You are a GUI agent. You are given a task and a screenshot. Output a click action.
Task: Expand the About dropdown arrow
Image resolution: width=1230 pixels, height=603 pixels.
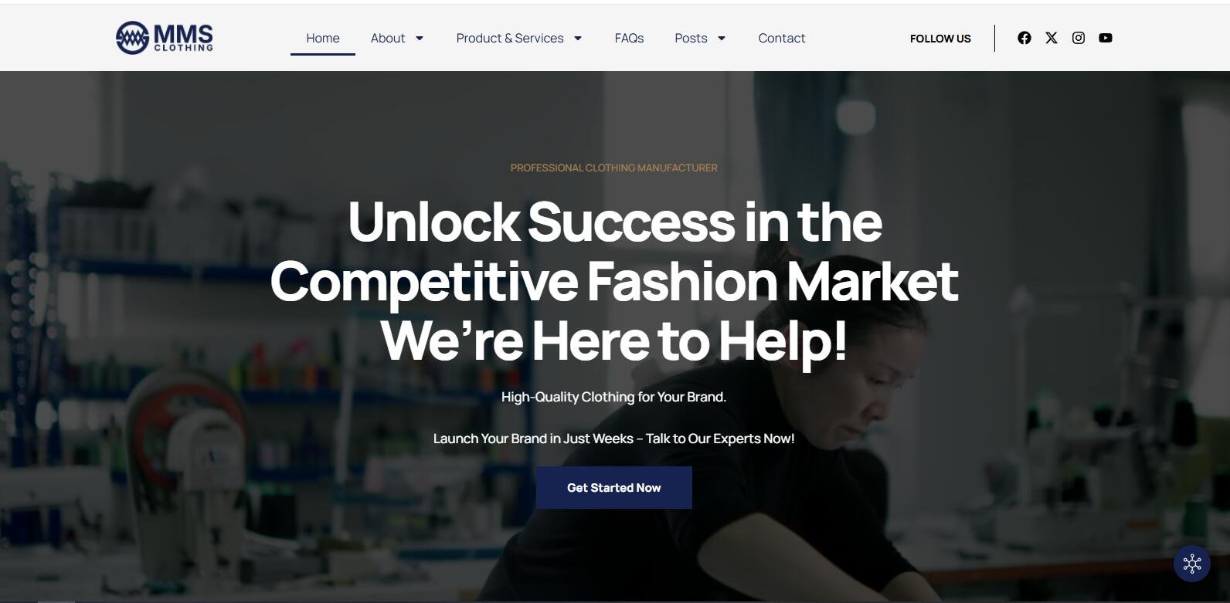coord(420,38)
